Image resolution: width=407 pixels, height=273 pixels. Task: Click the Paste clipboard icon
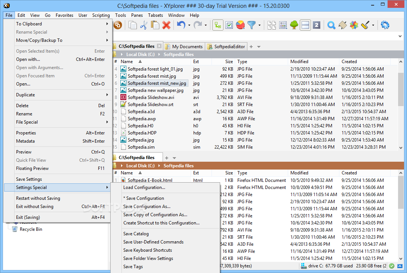click(155, 25)
